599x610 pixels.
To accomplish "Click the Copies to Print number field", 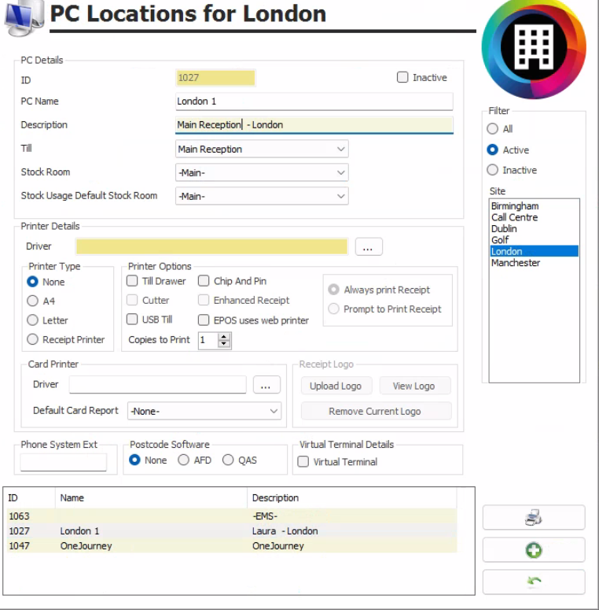I will tap(208, 340).
